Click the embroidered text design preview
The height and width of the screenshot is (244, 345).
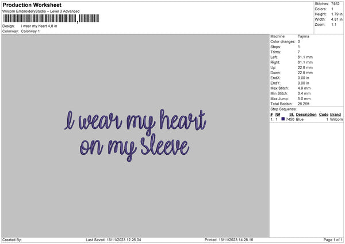coord(135,135)
